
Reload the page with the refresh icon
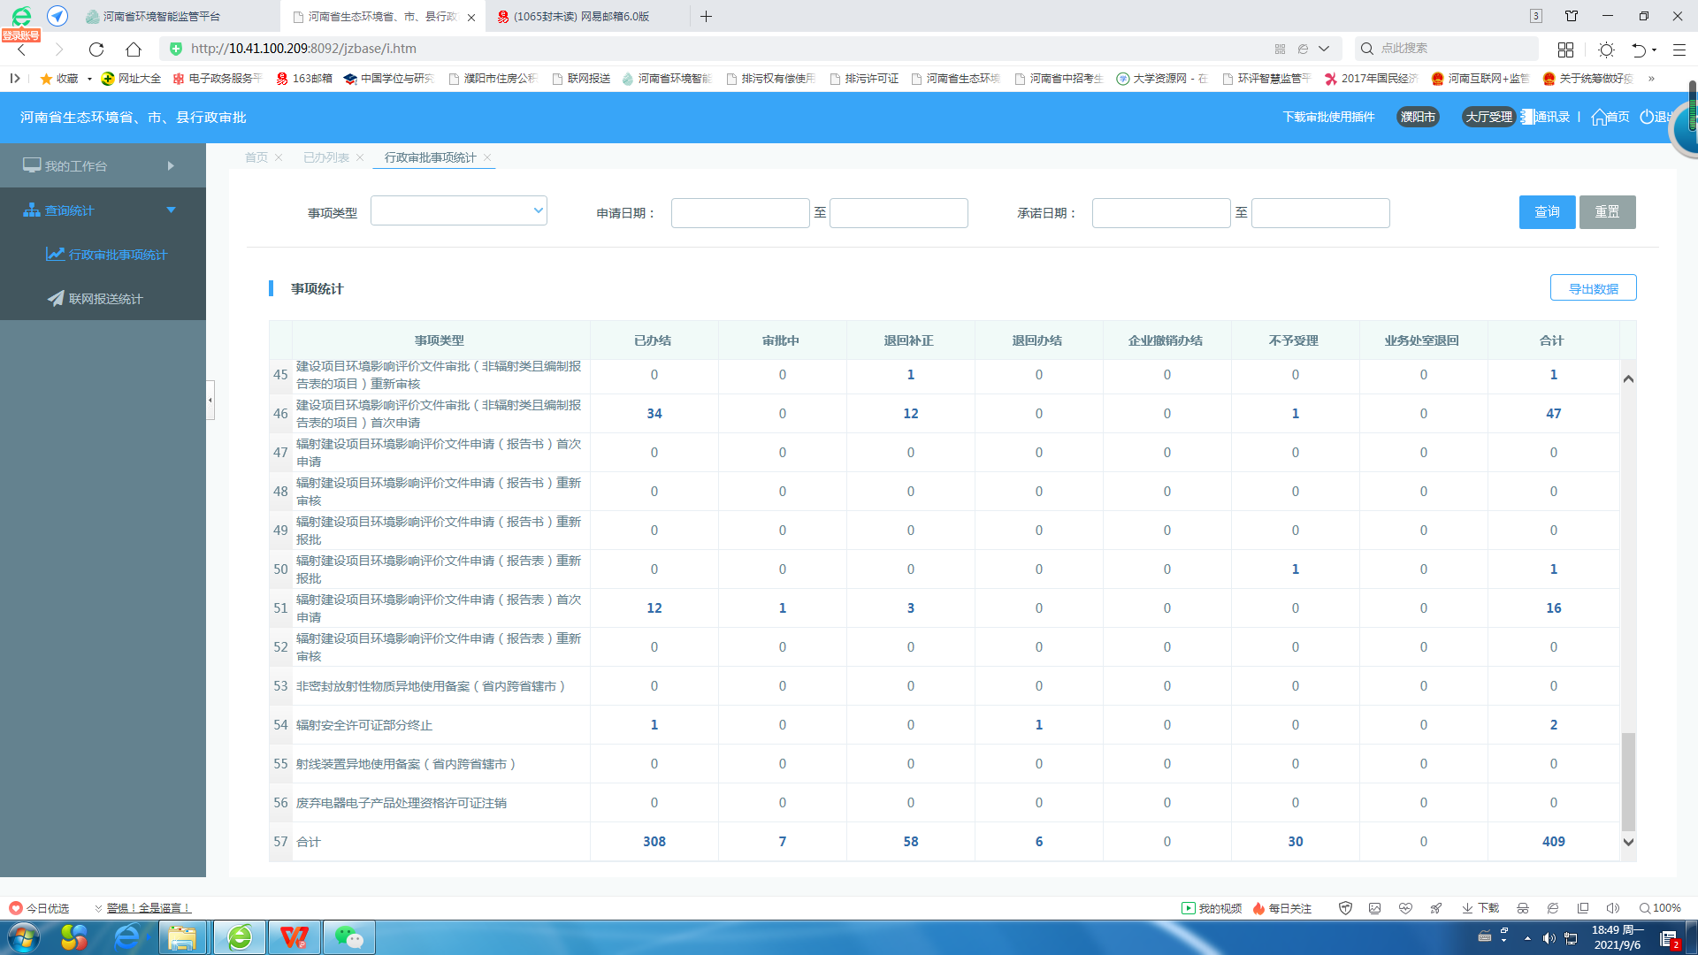pos(96,50)
